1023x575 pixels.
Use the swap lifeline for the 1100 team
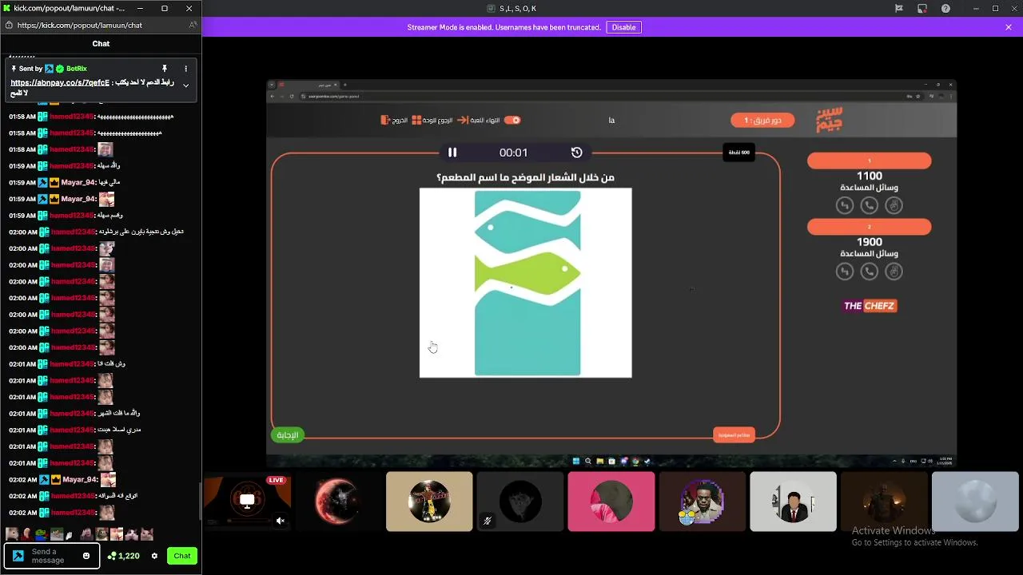point(845,206)
